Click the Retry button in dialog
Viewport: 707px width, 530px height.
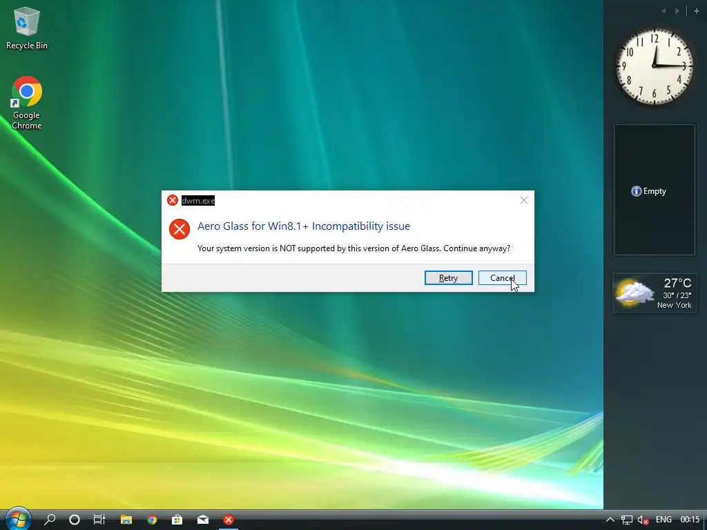tap(448, 278)
